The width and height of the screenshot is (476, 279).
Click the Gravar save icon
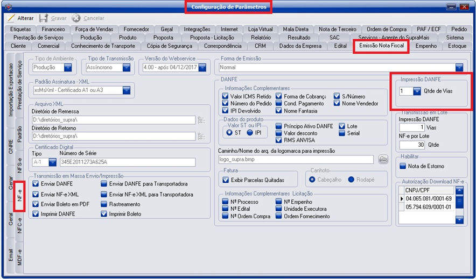(x=44, y=18)
